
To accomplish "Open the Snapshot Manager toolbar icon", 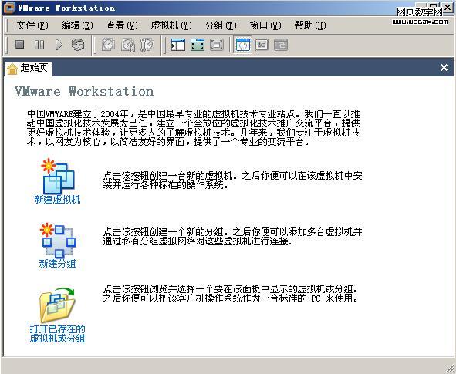I will [x=147, y=45].
